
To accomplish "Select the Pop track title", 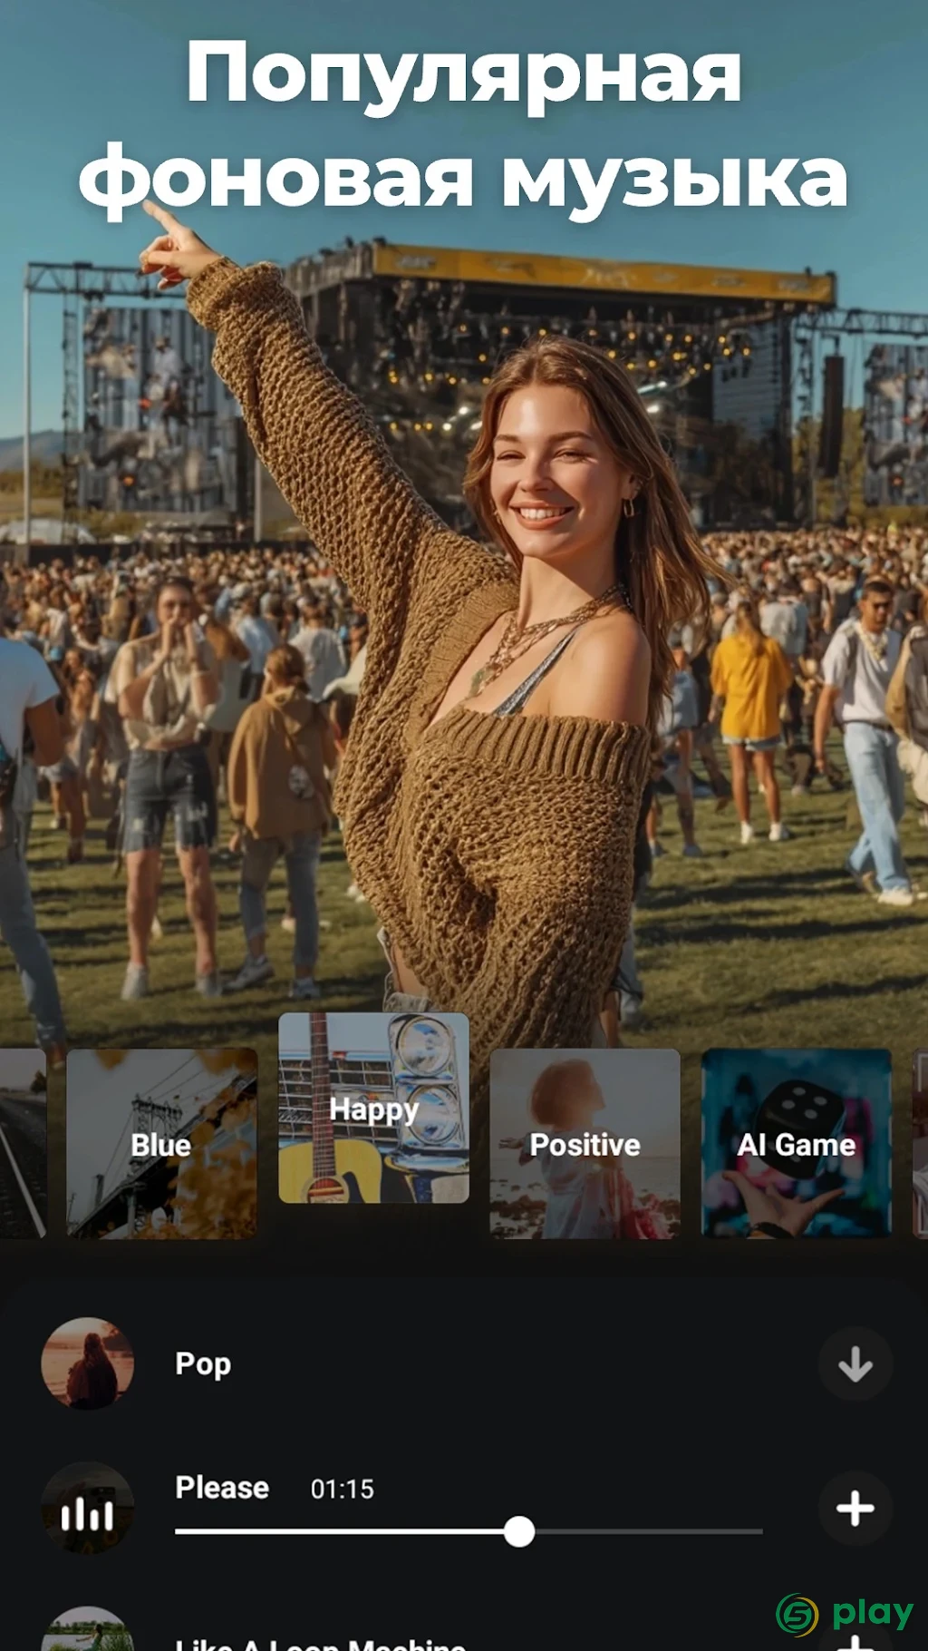I will coord(203,1364).
